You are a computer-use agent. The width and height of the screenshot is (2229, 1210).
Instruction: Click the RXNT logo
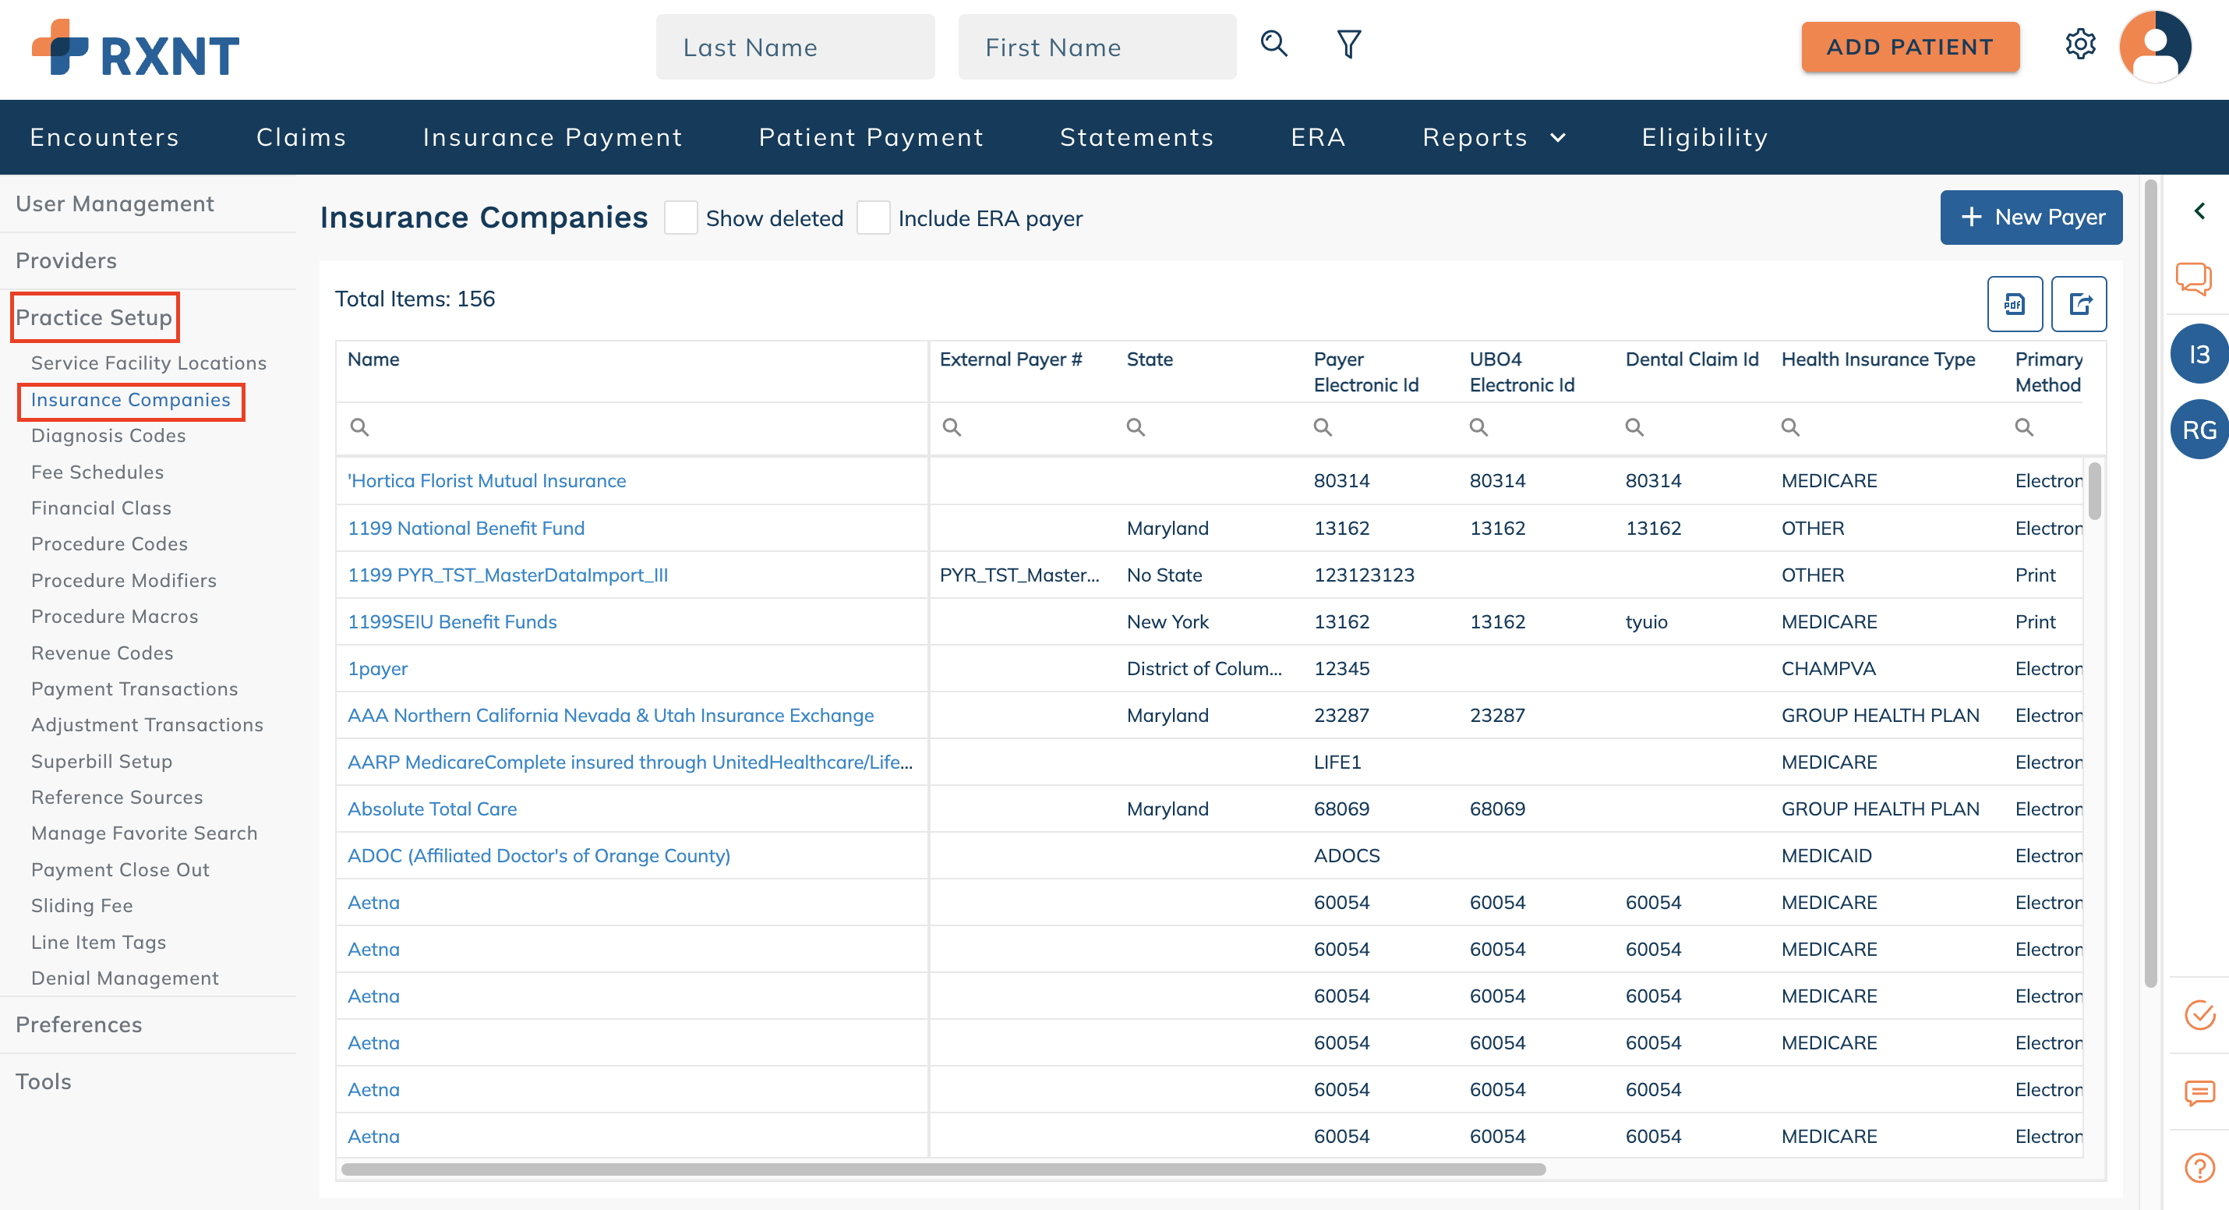(x=135, y=49)
